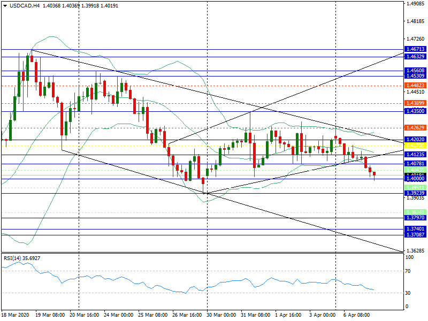Click the RSI(14) indicator label
The image size is (428, 321).
click(21, 258)
